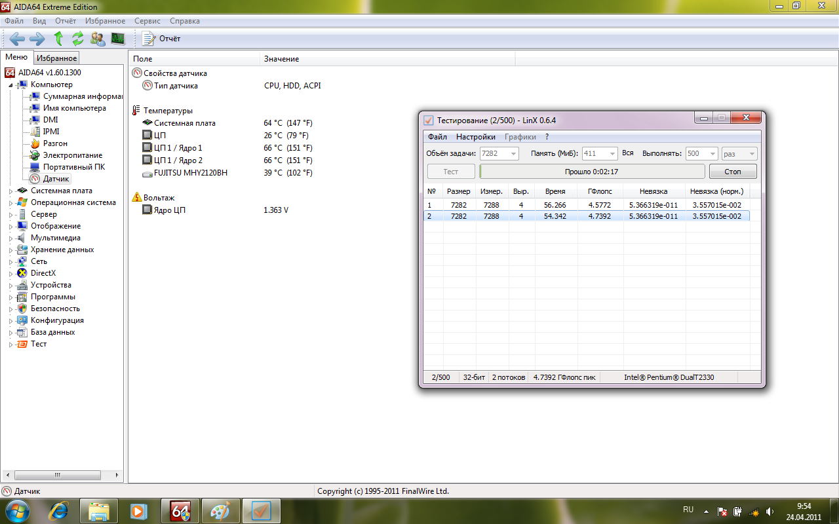This screenshot has width=839, height=524.
Task: Expand the Сеть tree node
Action: 10,261
